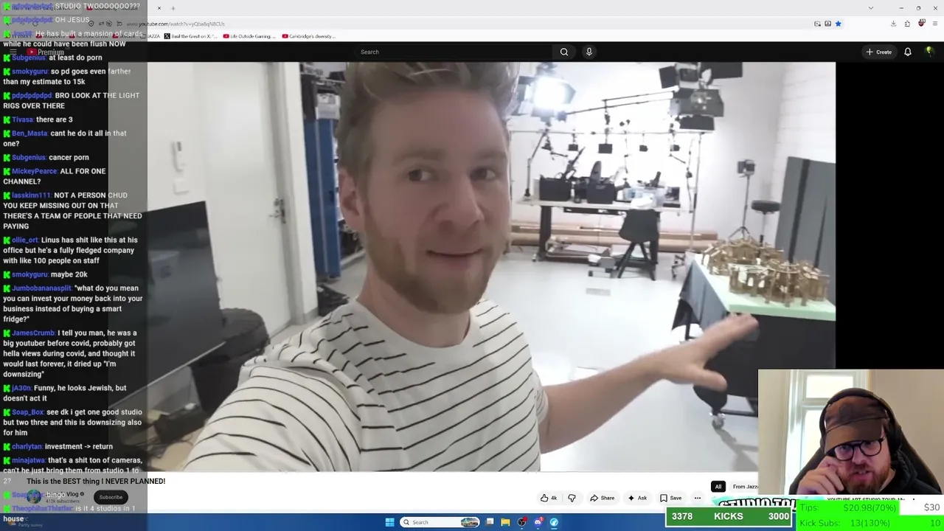
Task: Click the chat message 'maybe 20k'
Action: pos(69,274)
